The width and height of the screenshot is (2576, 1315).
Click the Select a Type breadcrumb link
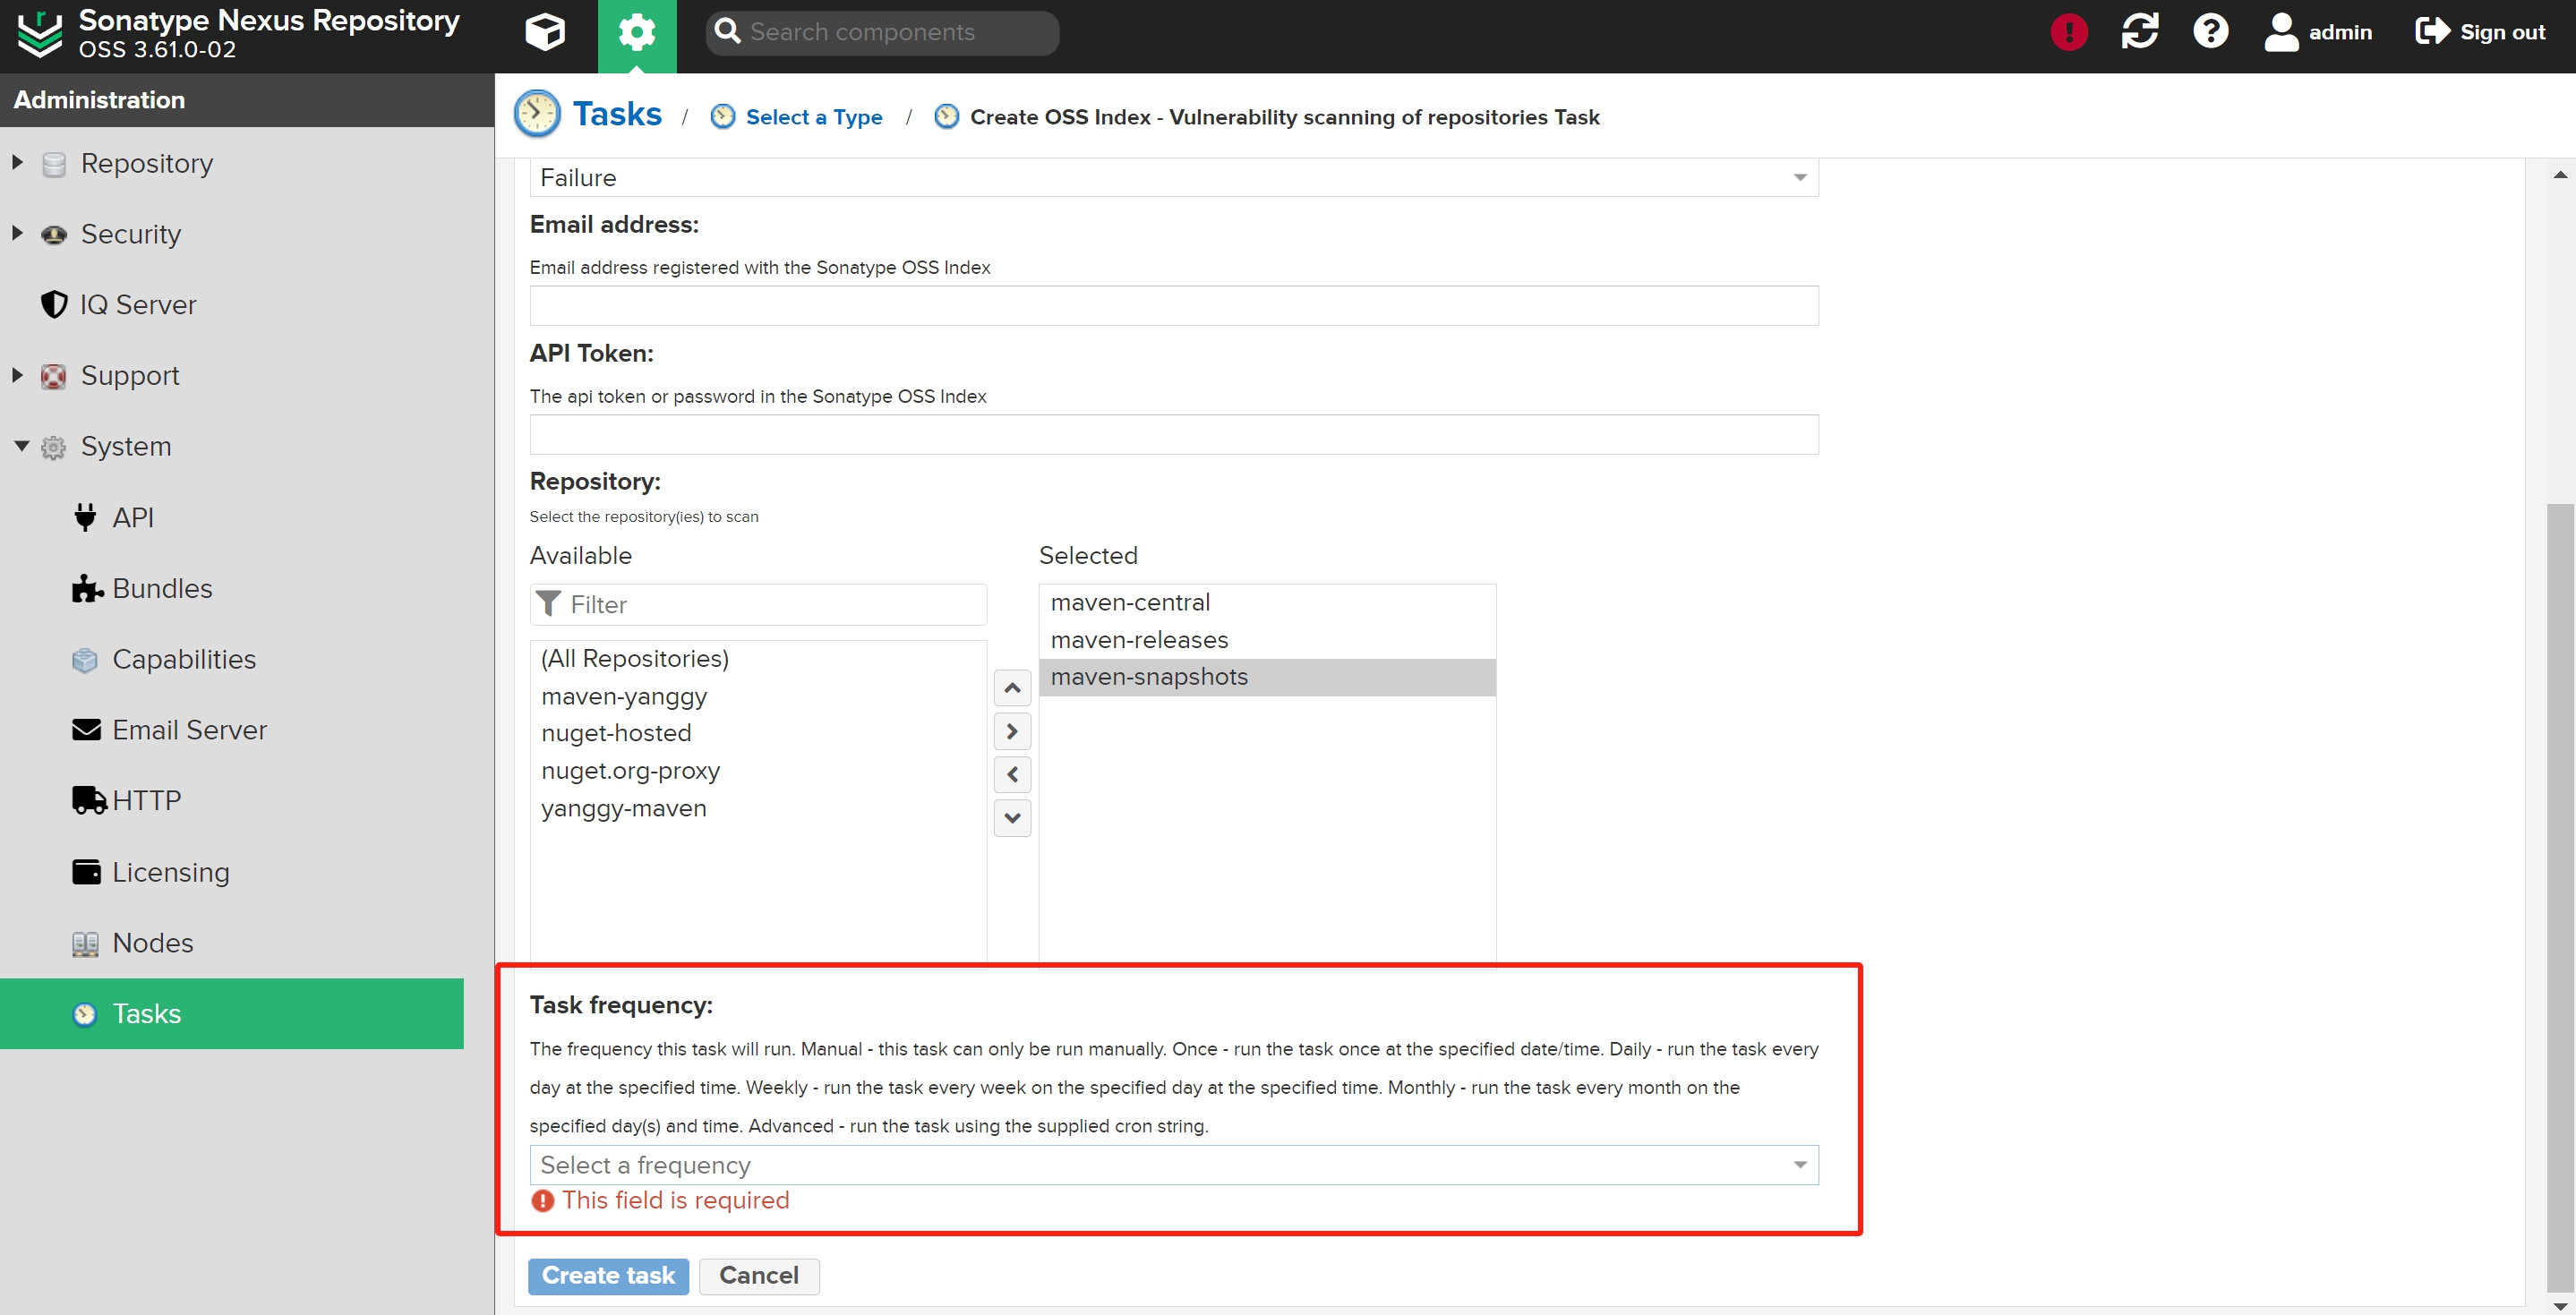pyautogui.click(x=813, y=117)
